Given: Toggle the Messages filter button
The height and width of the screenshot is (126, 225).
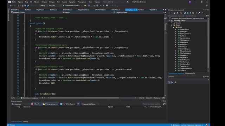Looking at the screenshot, I should (x=67, y=104).
